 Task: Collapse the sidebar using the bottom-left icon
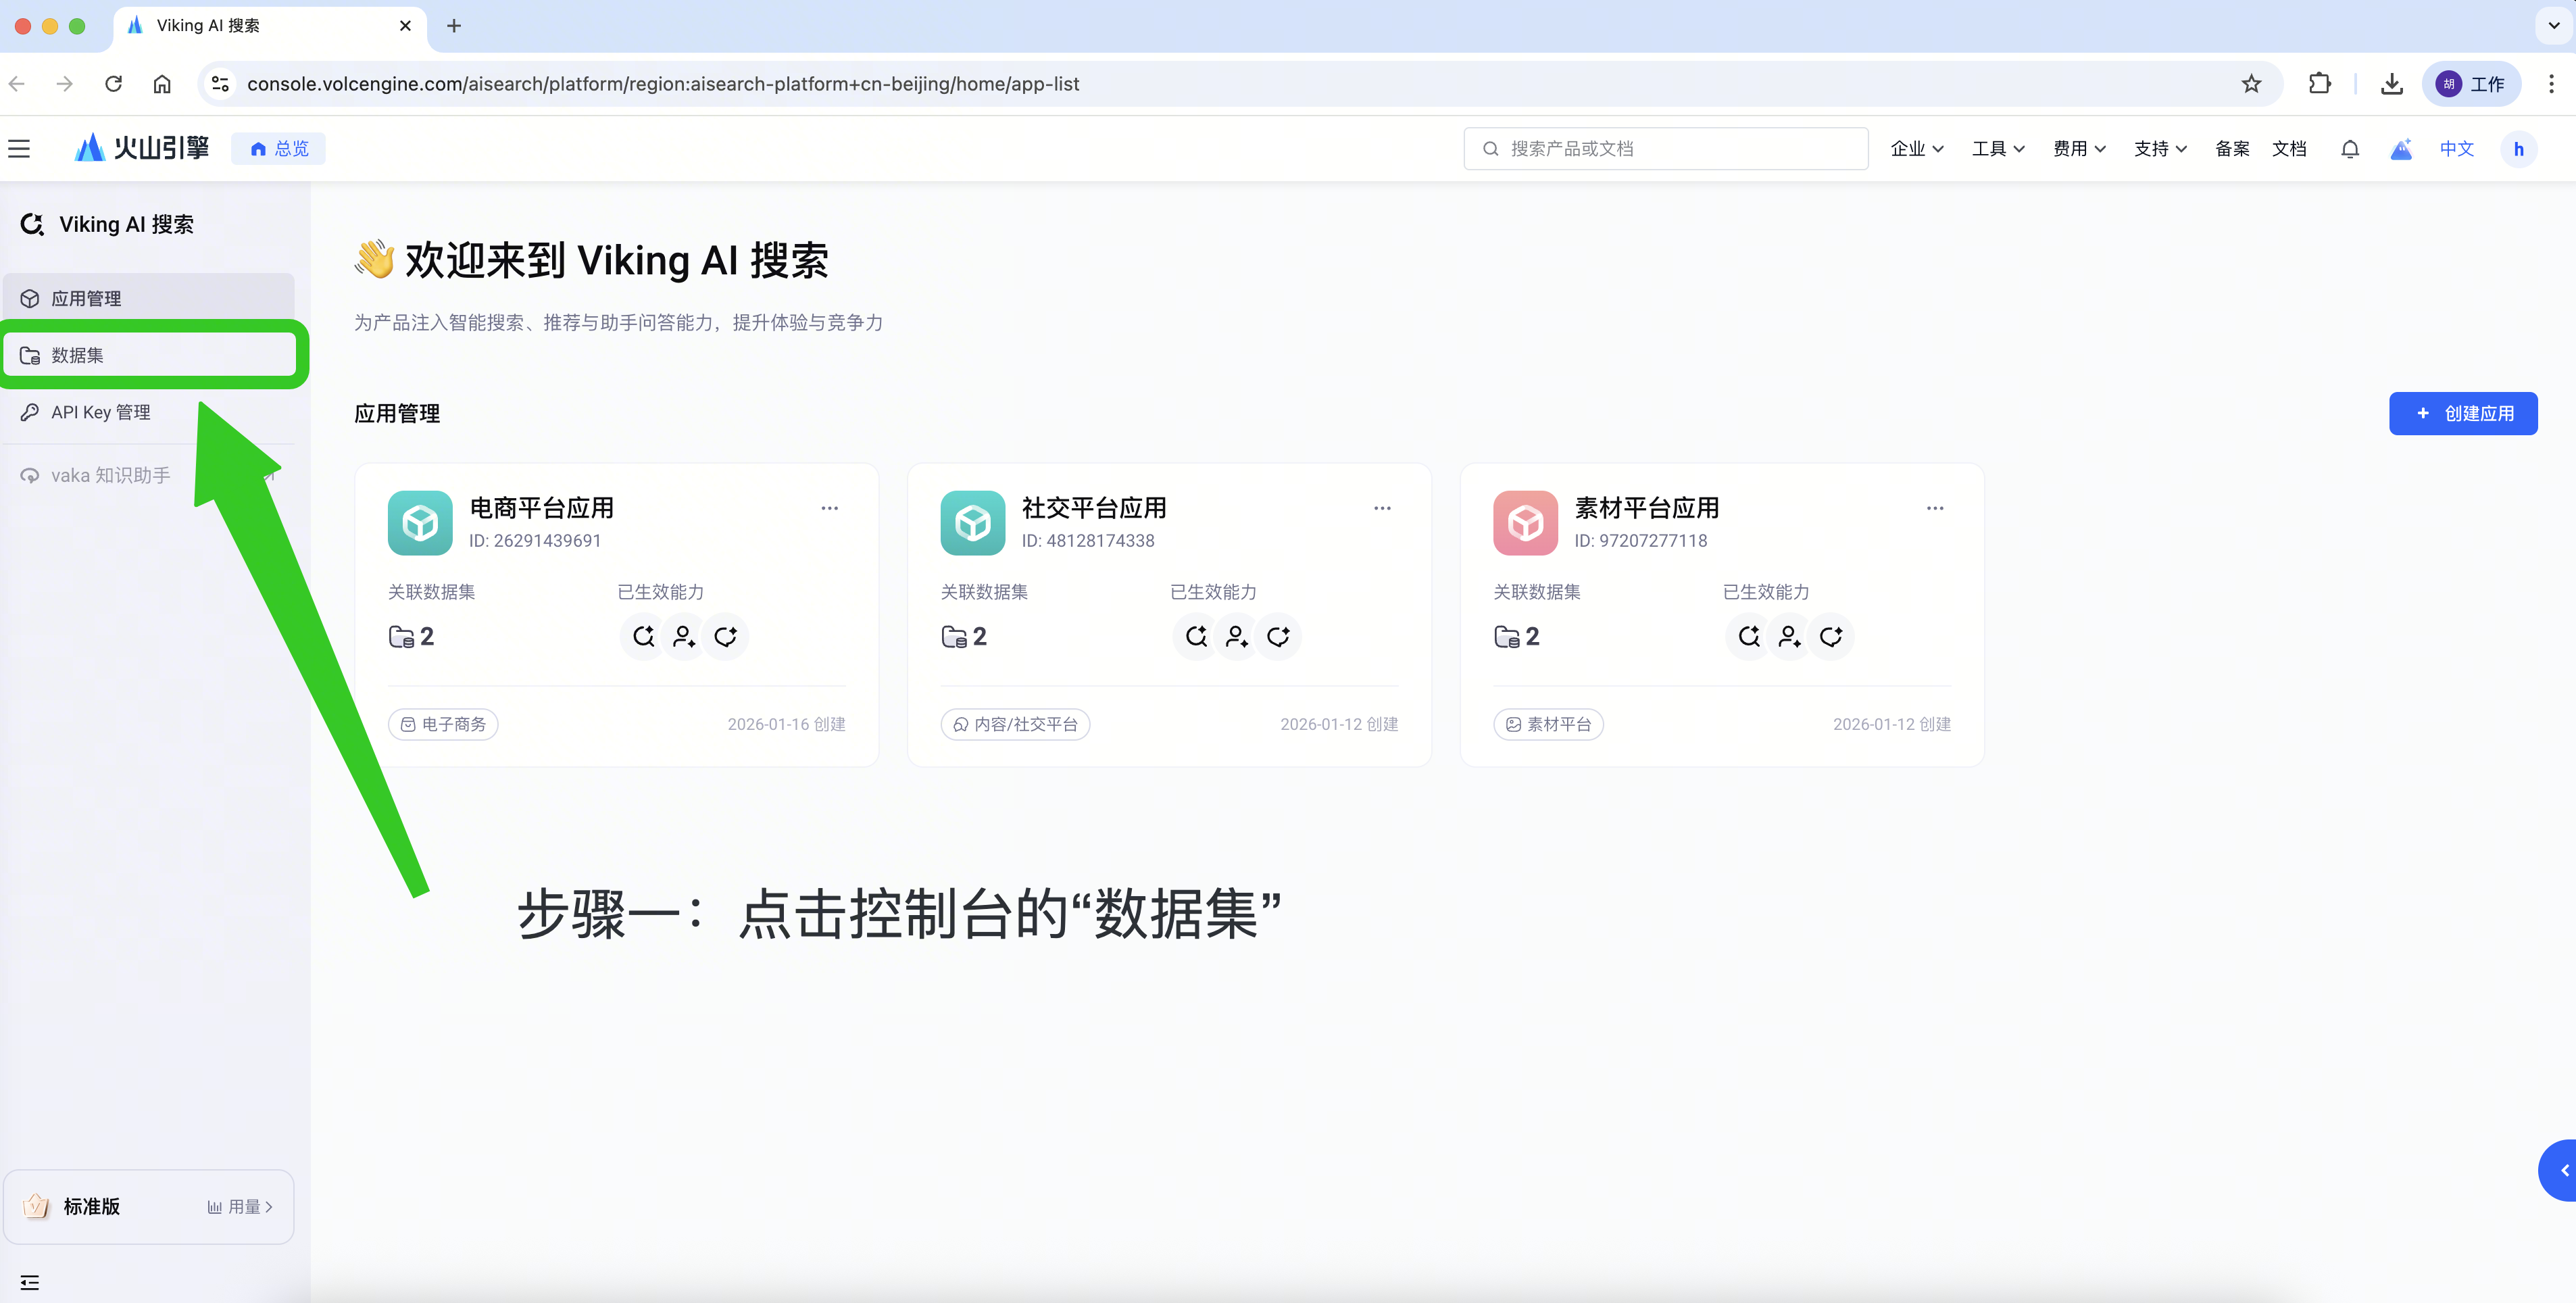[x=29, y=1282]
